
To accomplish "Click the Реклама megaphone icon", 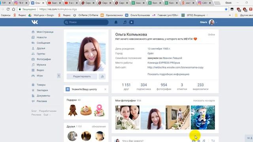I will [33, 101].
